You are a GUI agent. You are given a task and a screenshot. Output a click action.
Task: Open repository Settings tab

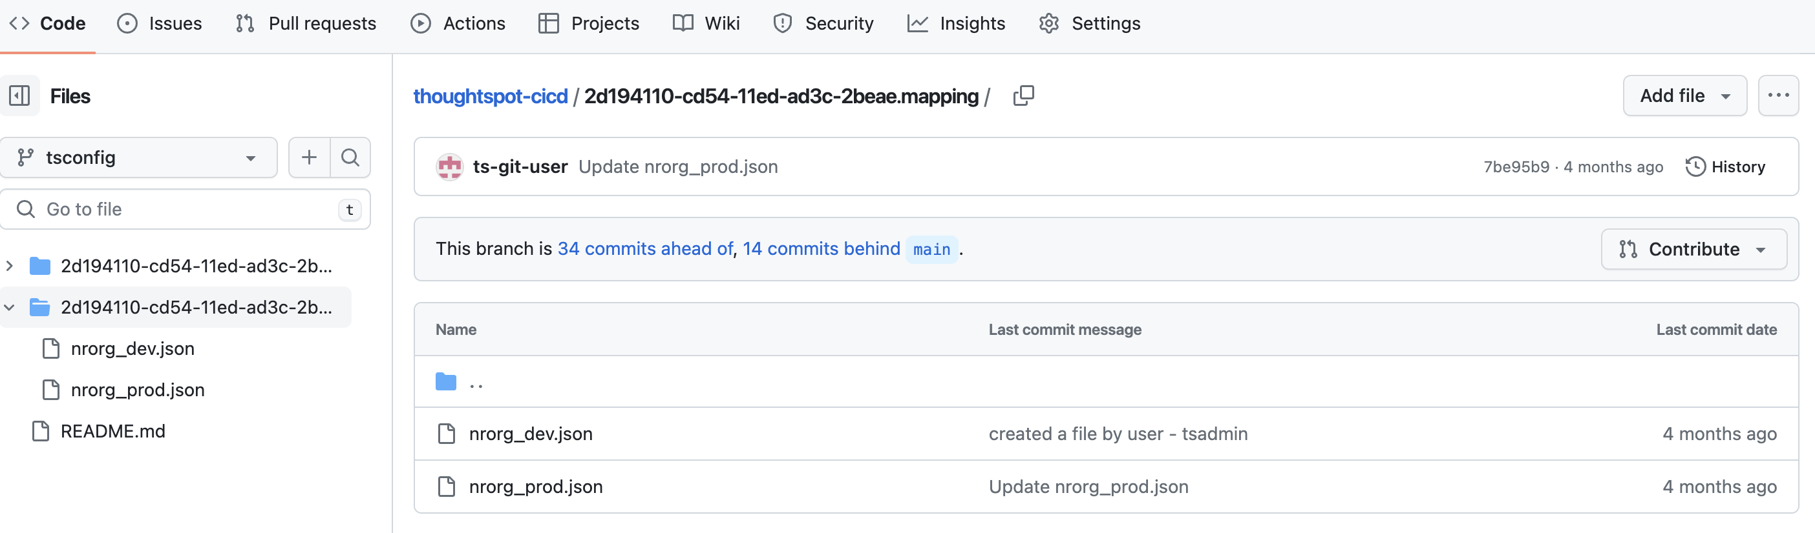[x=1089, y=23]
